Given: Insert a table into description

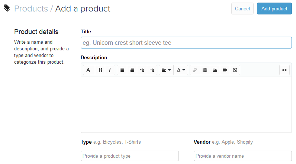Looking at the screenshot, I should [x=205, y=70].
